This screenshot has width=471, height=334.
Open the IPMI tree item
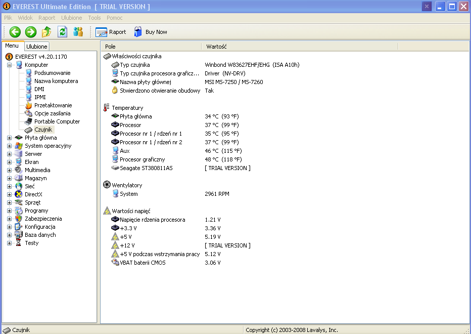40,97
